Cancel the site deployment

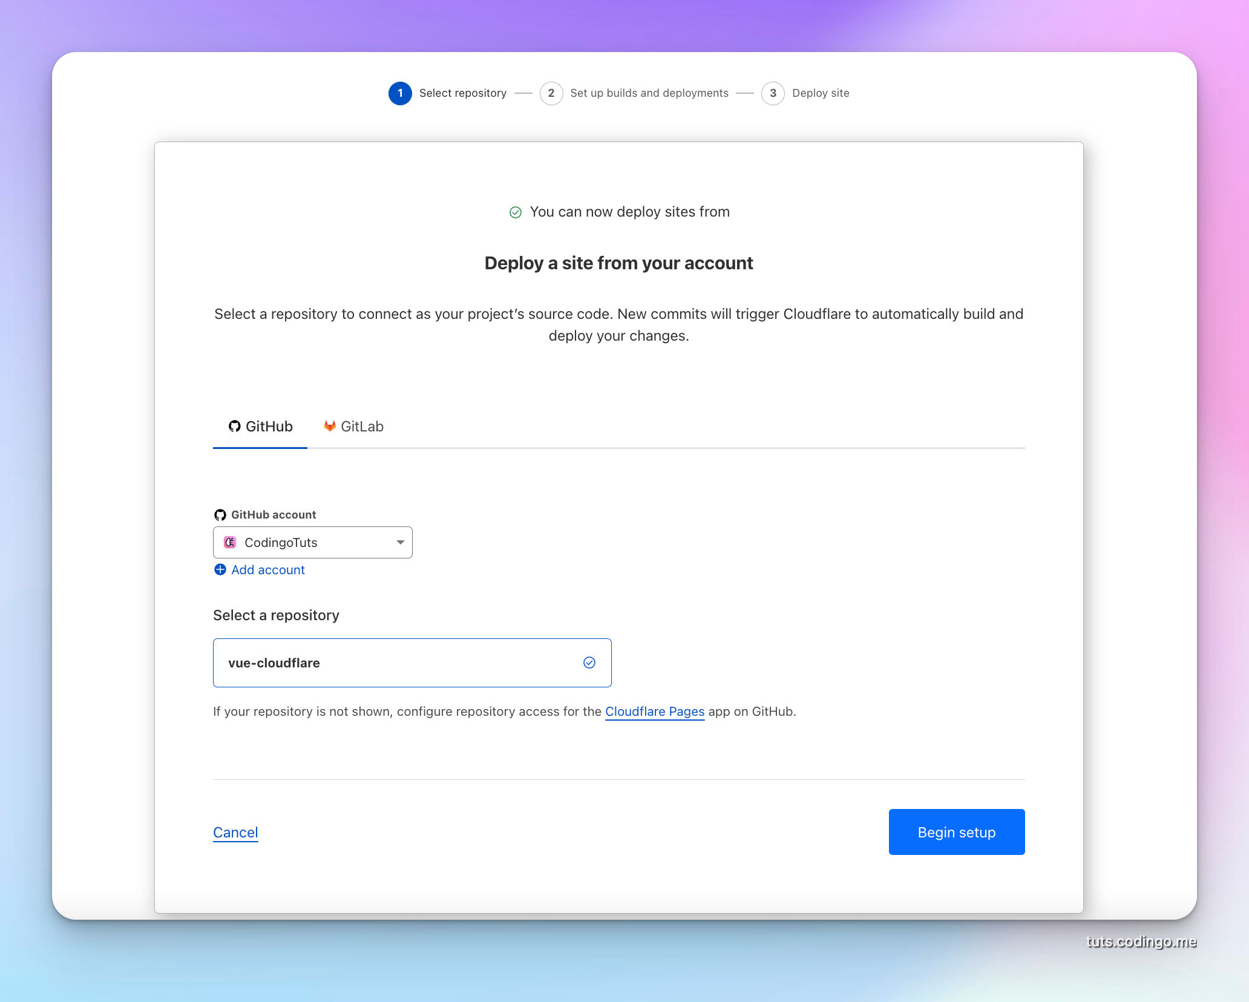tap(235, 833)
